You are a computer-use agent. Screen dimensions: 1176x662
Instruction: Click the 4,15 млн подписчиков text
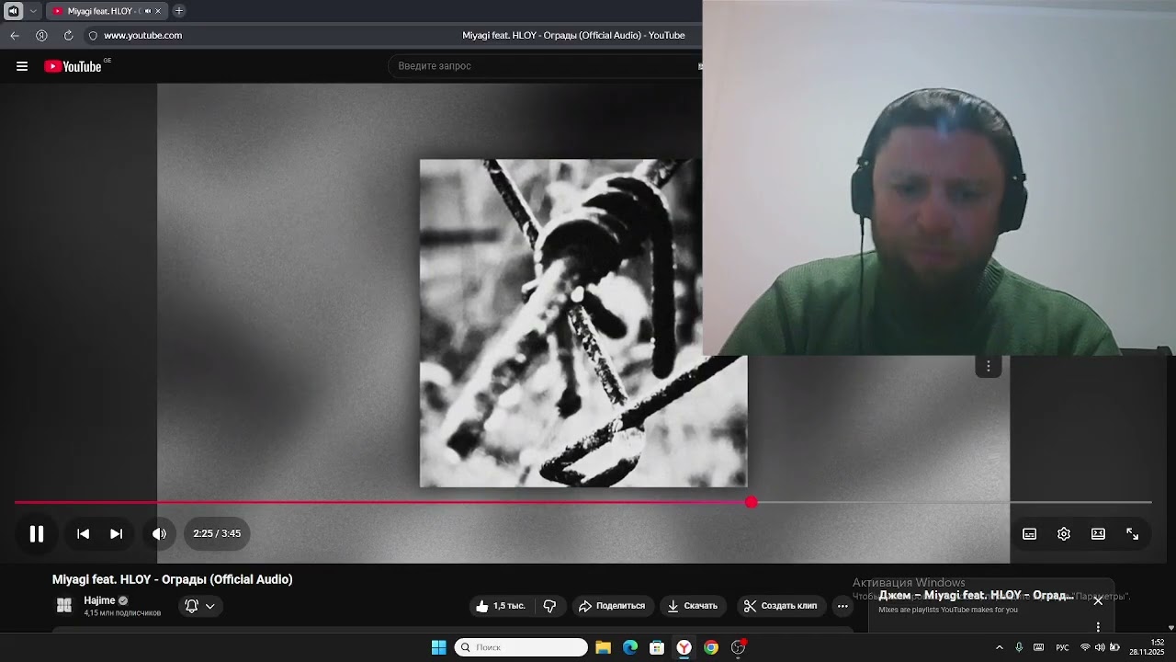122,613
